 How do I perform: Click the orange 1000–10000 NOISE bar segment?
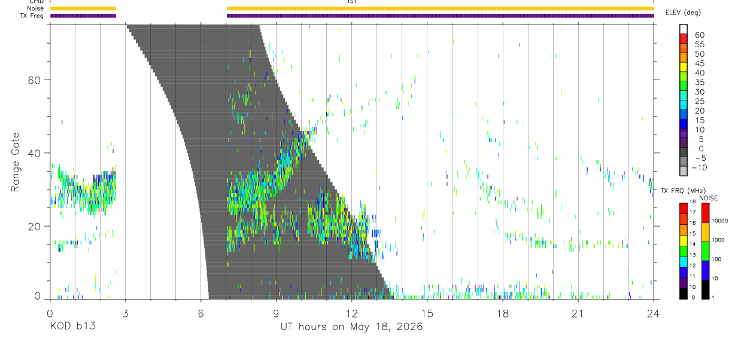pos(706,231)
